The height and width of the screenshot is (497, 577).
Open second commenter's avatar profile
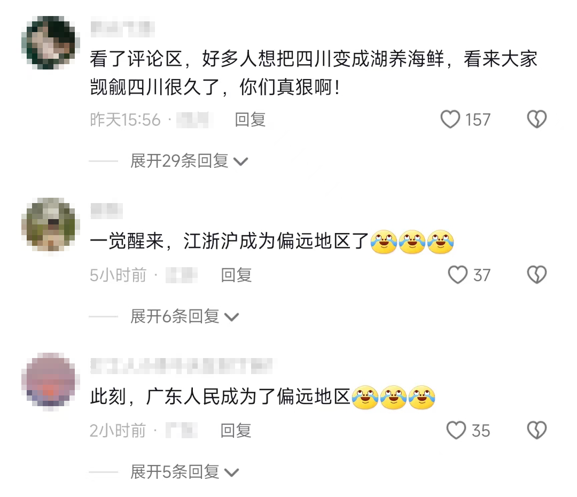click(48, 224)
